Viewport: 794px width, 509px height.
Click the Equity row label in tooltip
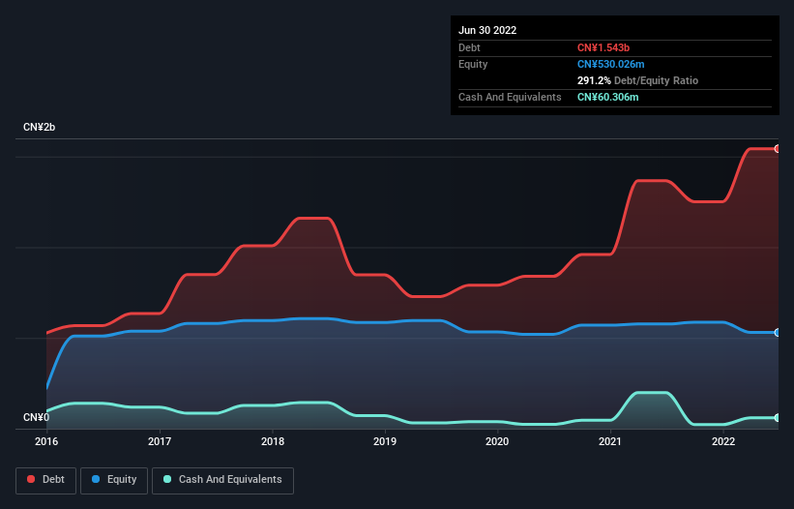pyautogui.click(x=473, y=64)
